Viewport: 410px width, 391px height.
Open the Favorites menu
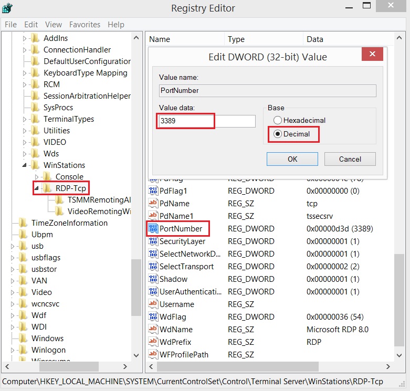click(x=85, y=25)
